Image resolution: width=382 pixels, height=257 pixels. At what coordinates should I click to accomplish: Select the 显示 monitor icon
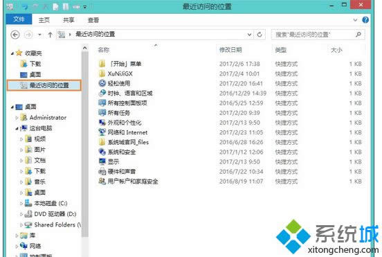point(102,161)
